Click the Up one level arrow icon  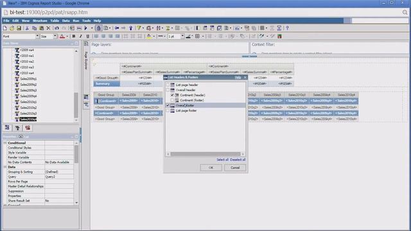[131, 28]
